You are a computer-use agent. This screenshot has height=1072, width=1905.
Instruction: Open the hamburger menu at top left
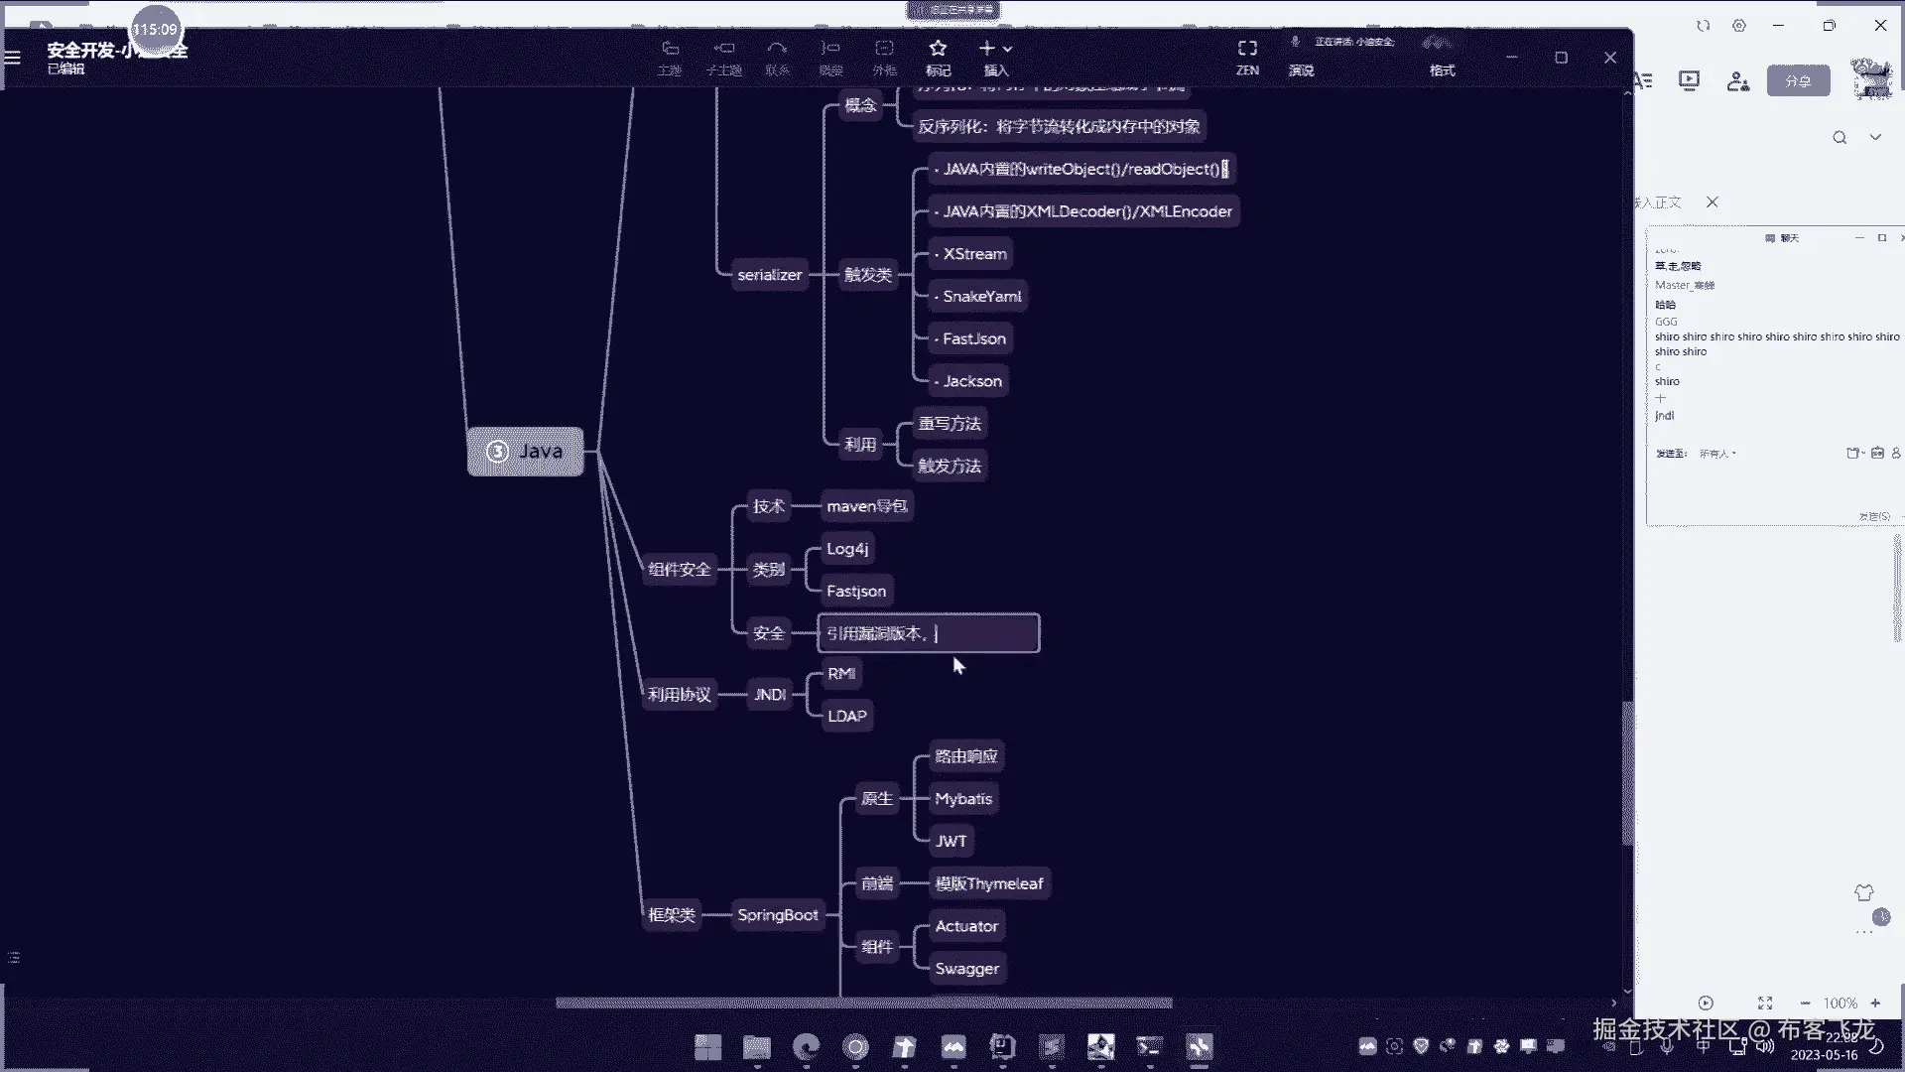(13, 58)
